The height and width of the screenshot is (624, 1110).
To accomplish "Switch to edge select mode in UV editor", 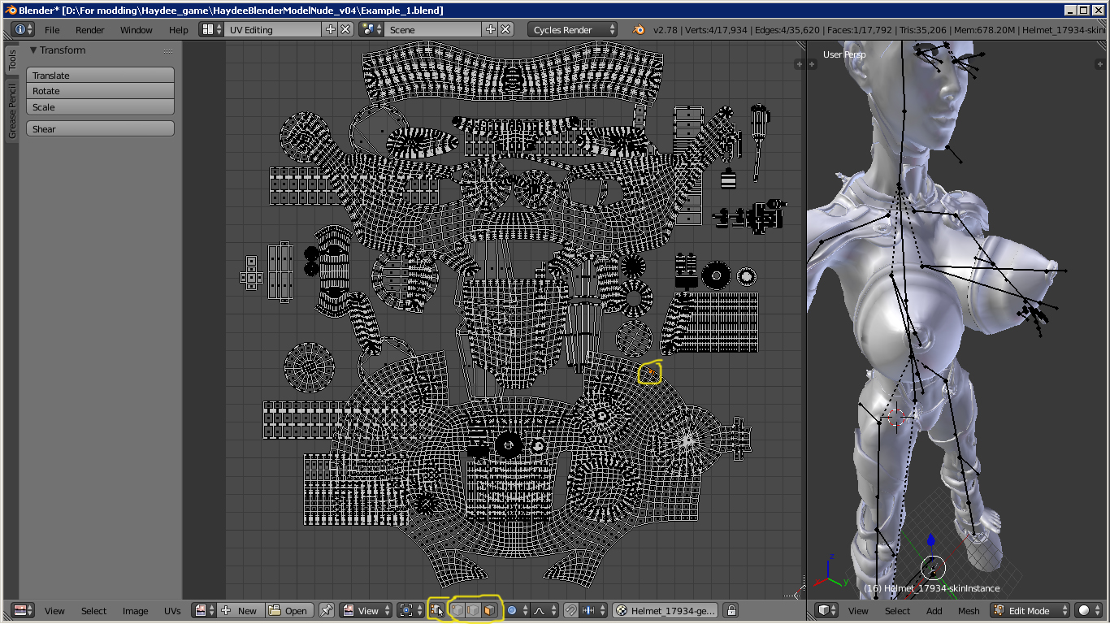I will pos(473,610).
